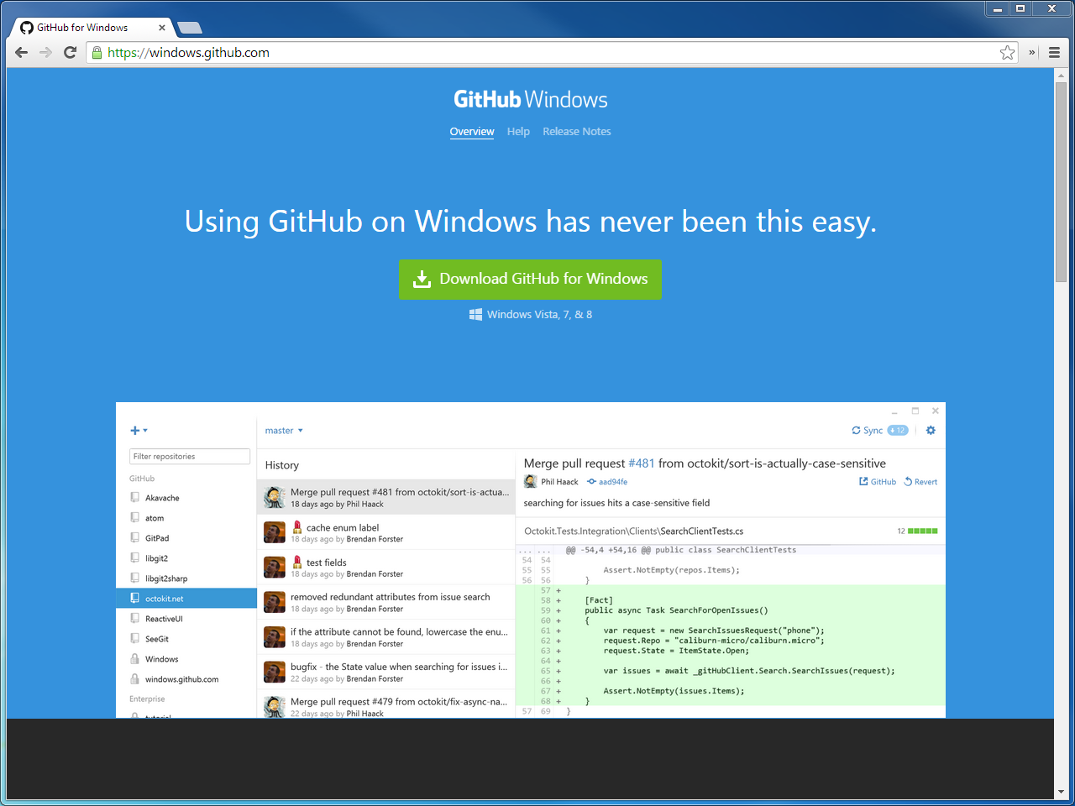The height and width of the screenshot is (806, 1075).
Task: Click the avatar on 'test fields' commit
Action: click(275, 567)
